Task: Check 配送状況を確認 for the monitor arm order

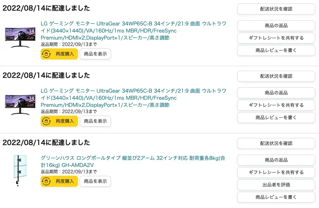Action: tap(276, 143)
